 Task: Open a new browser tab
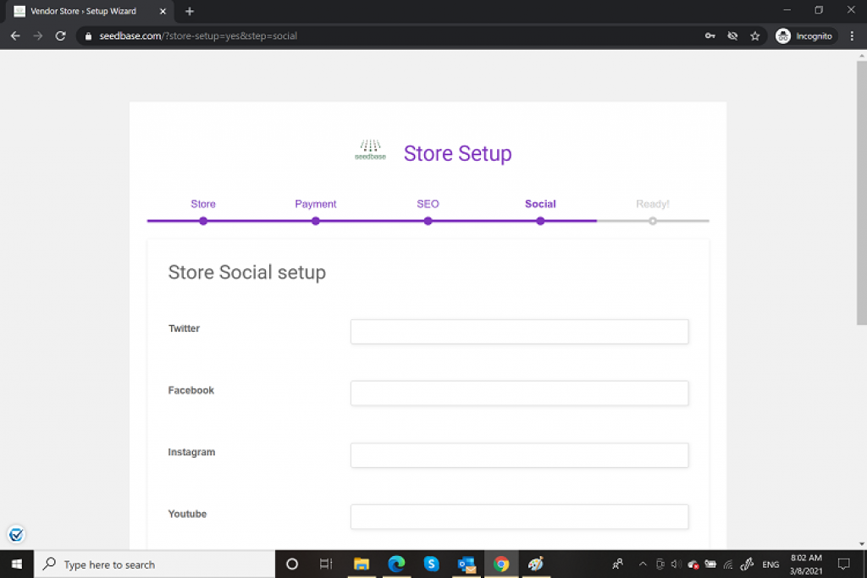point(190,11)
